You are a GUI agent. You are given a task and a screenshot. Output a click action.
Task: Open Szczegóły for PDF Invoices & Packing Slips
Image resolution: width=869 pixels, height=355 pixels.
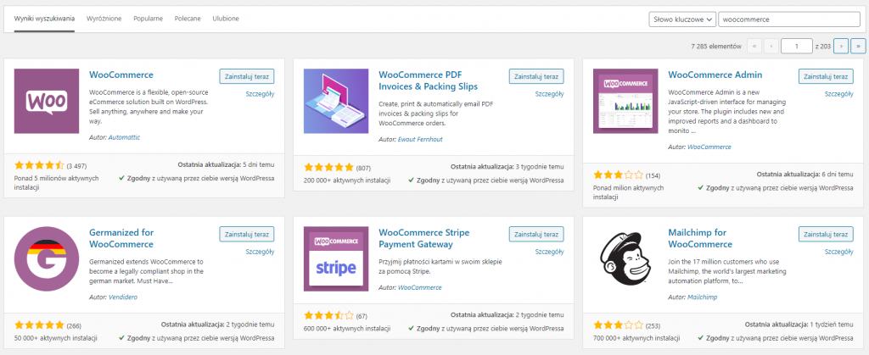click(550, 94)
